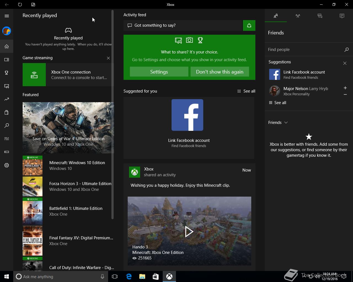Image resolution: width=353 pixels, height=282 pixels.
Task: Click the left pane vertical scrollbar
Action: pyautogui.click(x=113, y=114)
